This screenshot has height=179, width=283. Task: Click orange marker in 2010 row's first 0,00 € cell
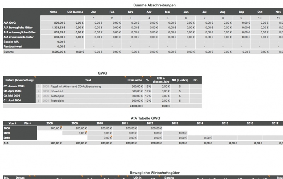click(x=111, y=137)
